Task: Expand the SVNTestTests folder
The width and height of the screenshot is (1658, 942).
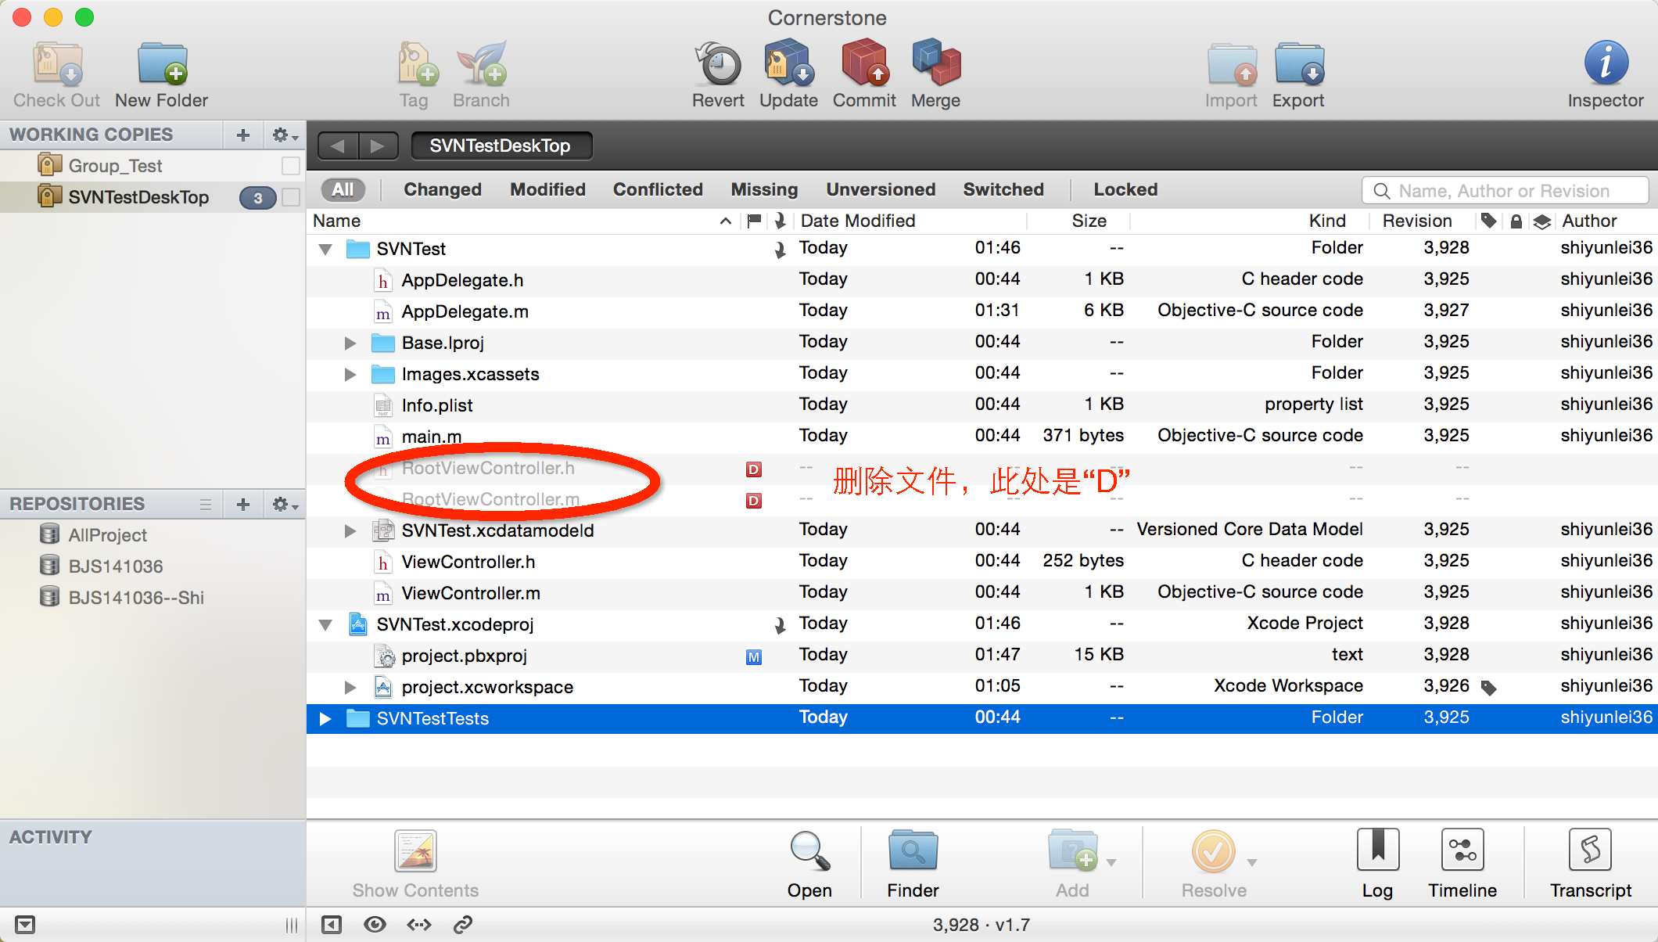Action: pos(332,717)
